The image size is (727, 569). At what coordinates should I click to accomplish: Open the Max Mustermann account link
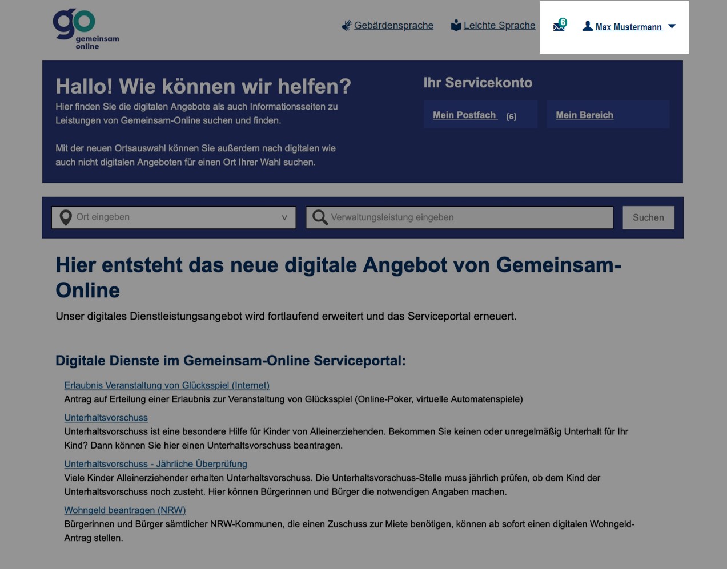click(629, 27)
